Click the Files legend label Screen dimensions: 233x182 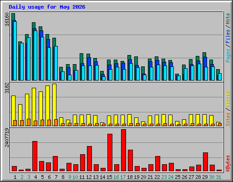228,36
